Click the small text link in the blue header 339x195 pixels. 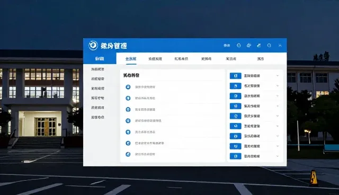point(227,46)
